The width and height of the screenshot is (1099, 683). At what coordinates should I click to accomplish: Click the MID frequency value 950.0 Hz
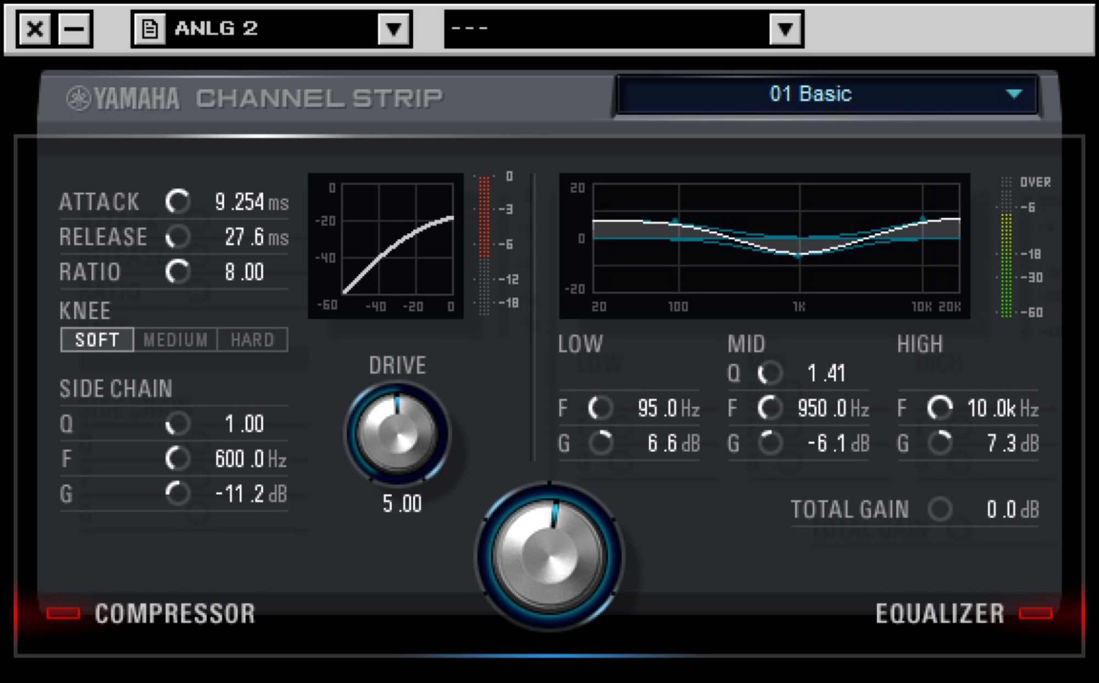point(834,408)
